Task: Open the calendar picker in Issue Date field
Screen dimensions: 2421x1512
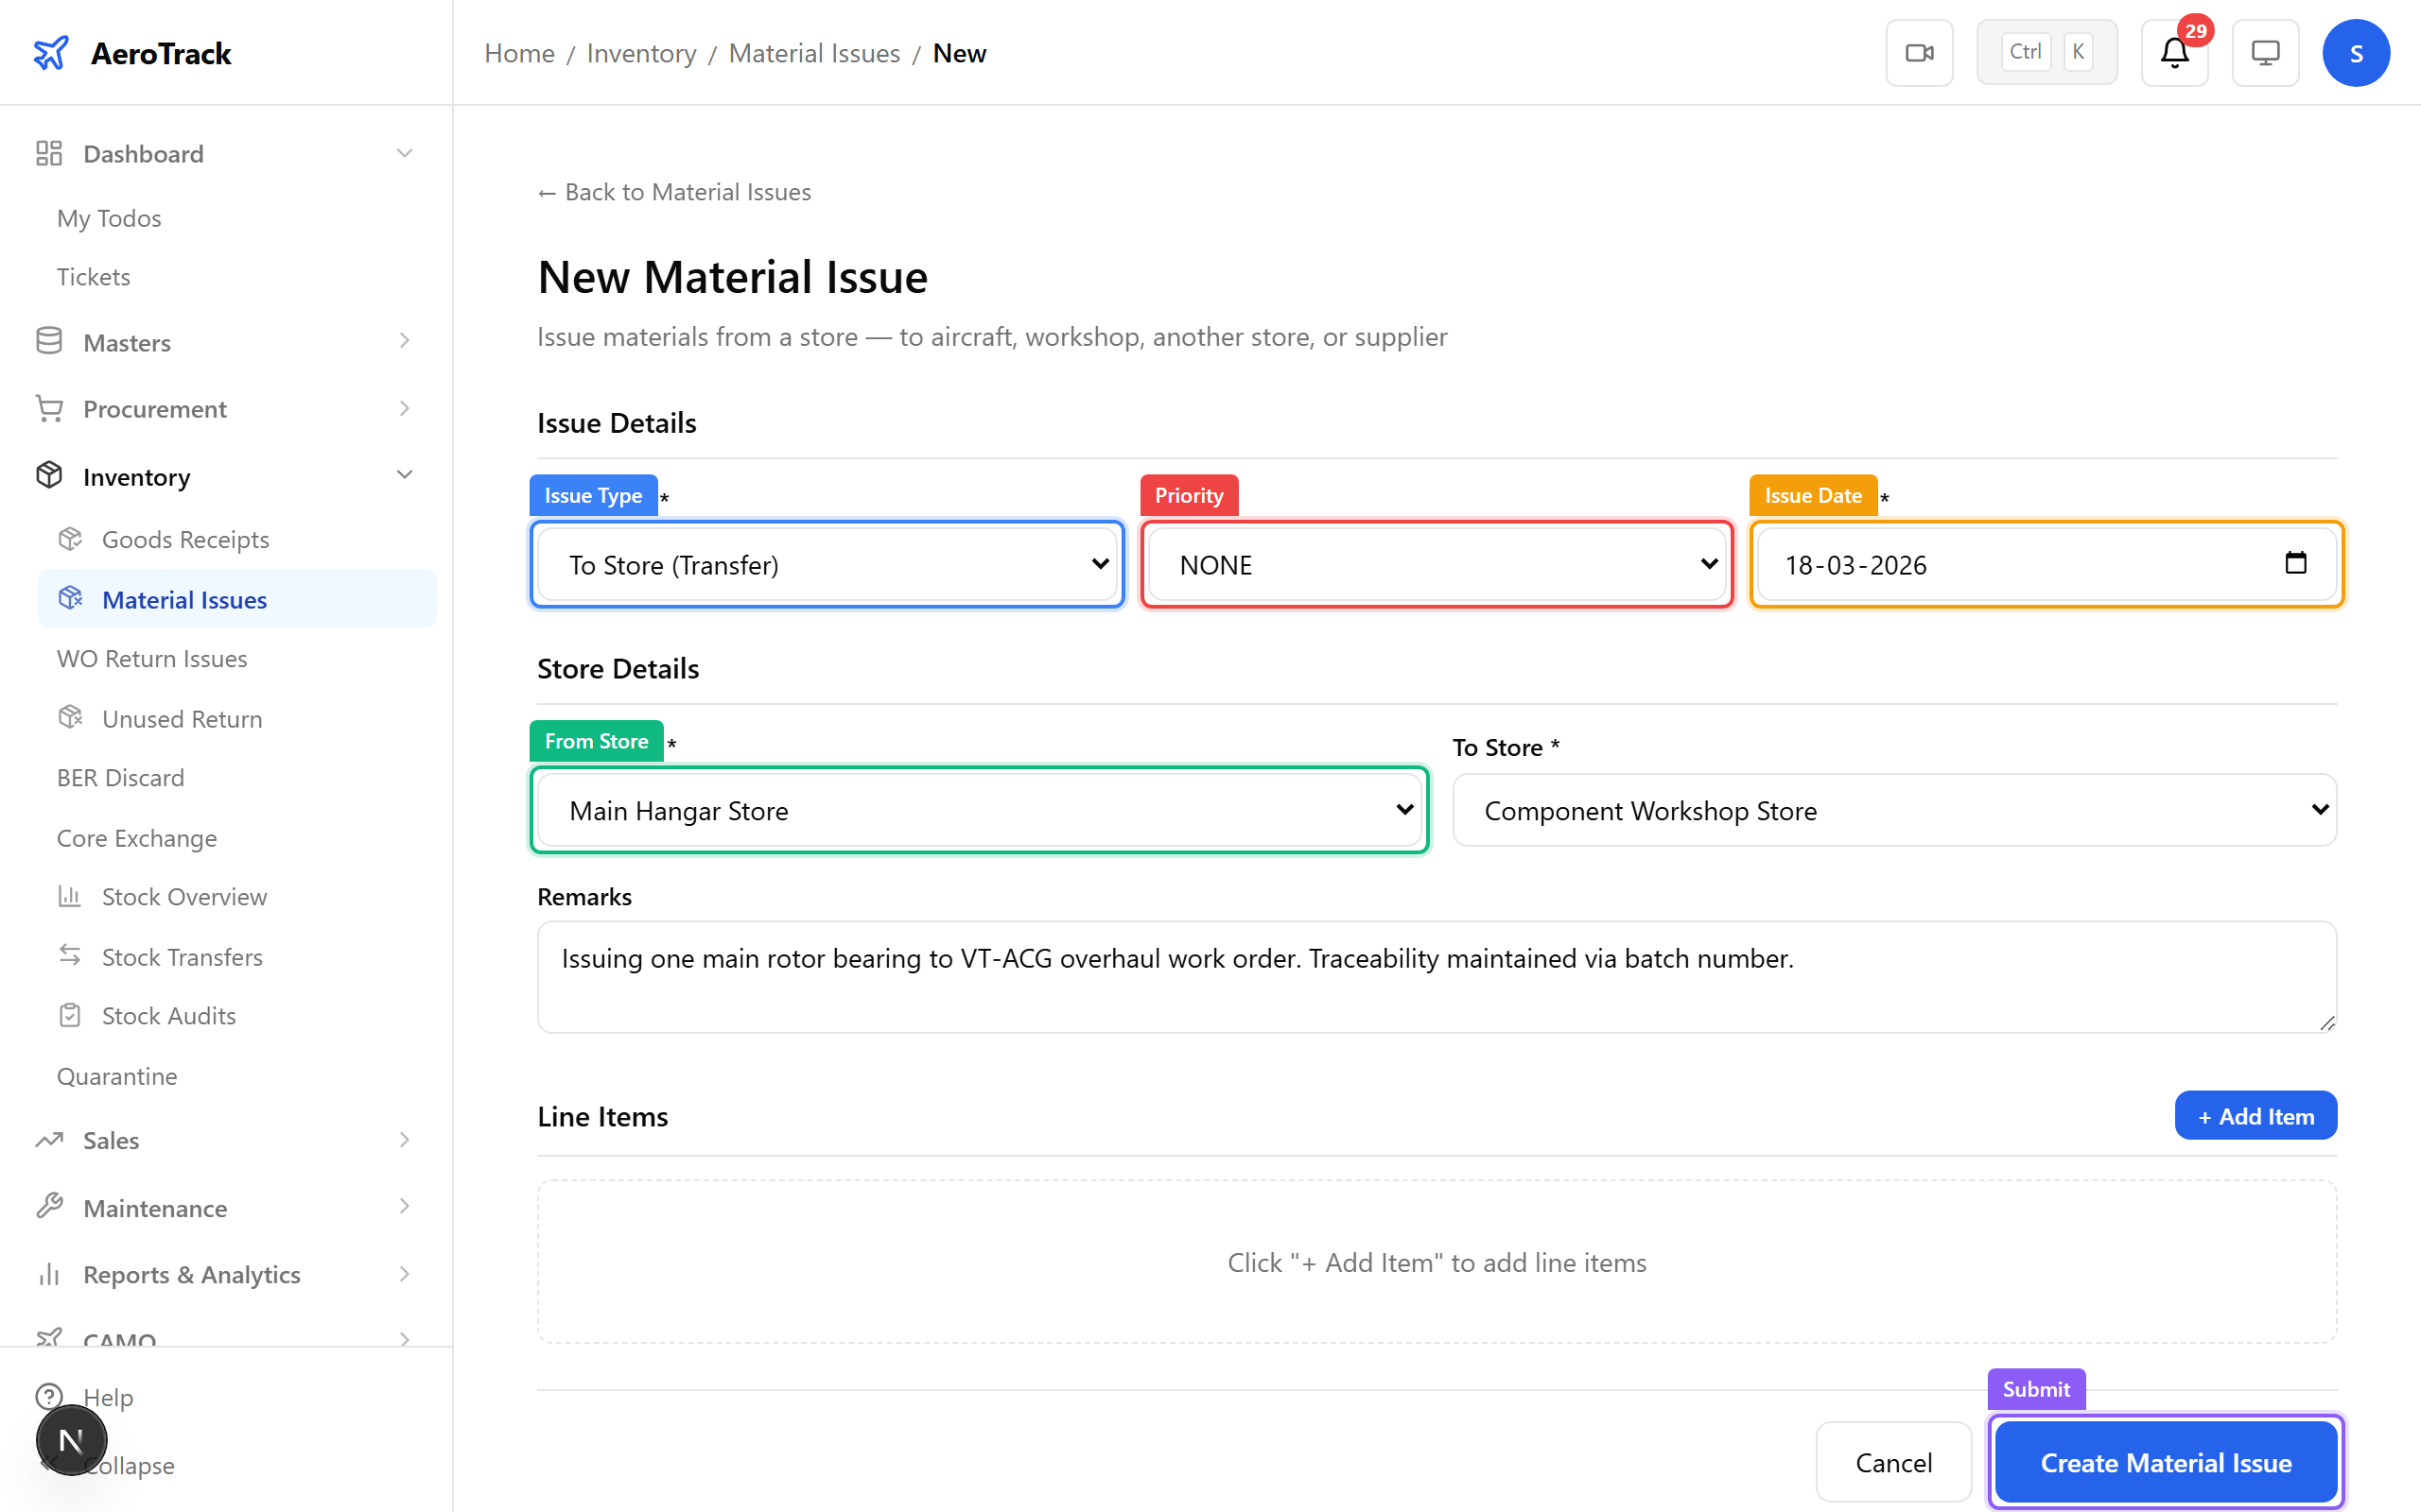Action: (2297, 563)
